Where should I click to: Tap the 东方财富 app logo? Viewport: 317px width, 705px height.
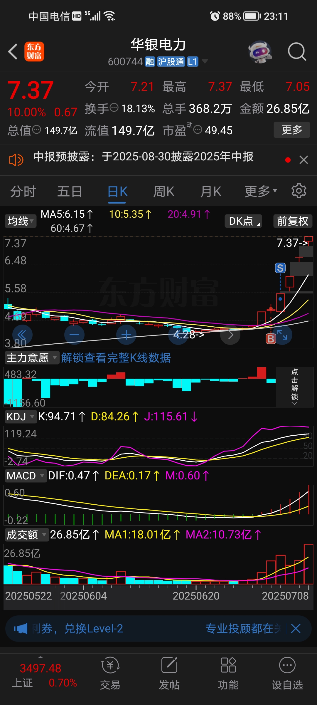(34, 51)
